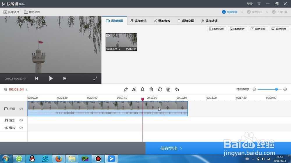Jump to the previous frame
Viewport: 291px width, 163px height.
[x=37, y=78]
